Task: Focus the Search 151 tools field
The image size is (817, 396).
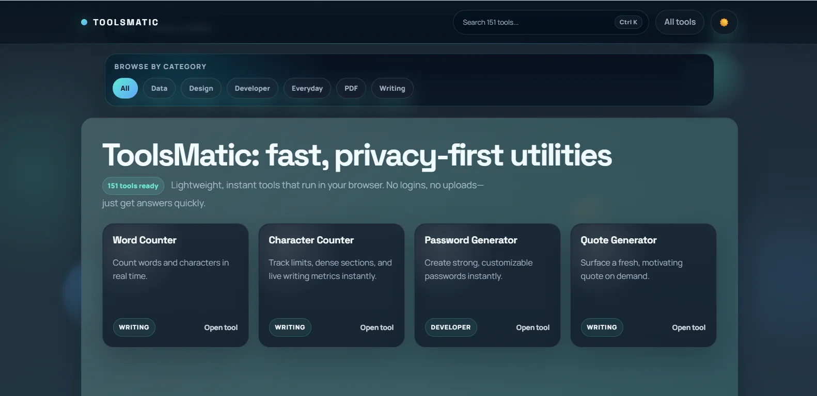Action: 551,22
